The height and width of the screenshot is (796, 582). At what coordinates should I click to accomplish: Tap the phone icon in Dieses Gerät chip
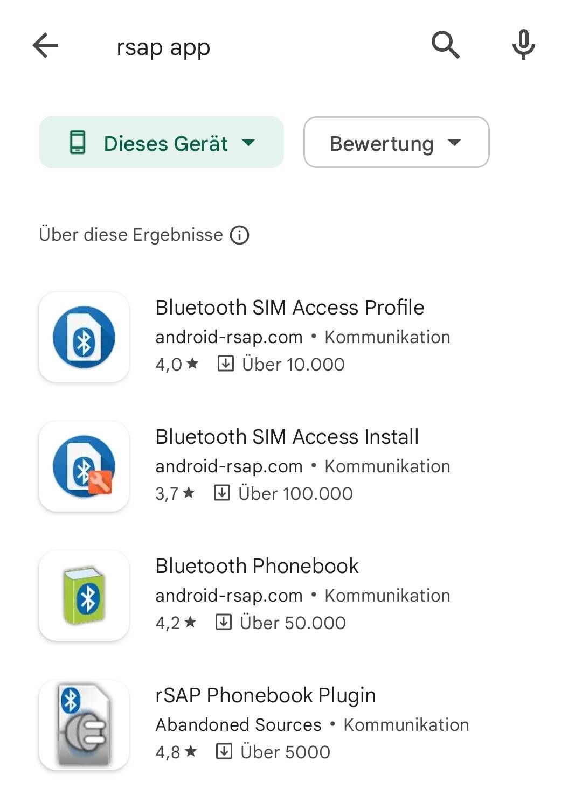click(x=78, y=143)
